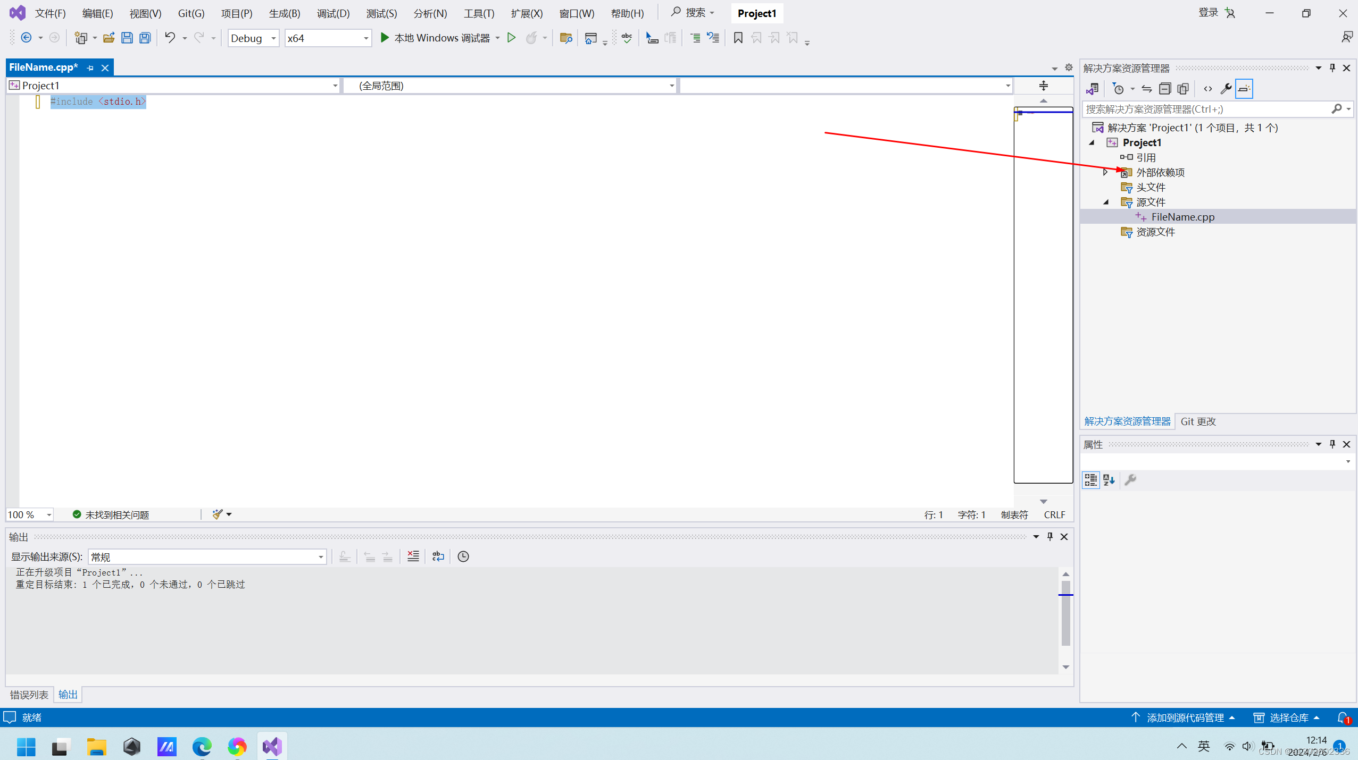Expand the 外部依赖项 tree node

[1105, 172]
